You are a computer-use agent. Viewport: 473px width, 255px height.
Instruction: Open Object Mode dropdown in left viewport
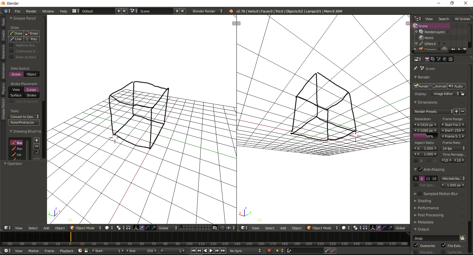pos(85,228)
